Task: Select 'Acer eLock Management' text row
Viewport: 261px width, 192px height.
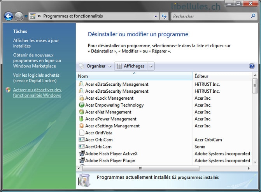Action: (x=109, y=98)
